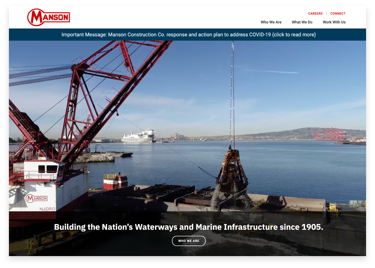Click the Manson logo in the header
375x268 pixels.
click(49, 17)
